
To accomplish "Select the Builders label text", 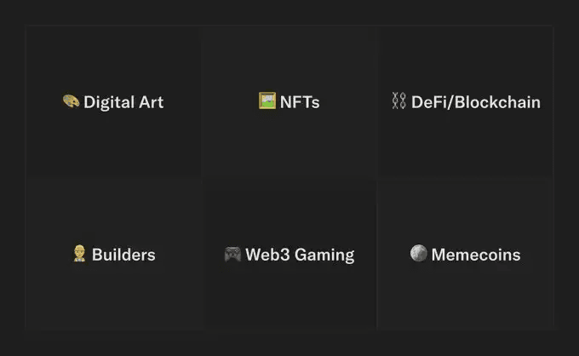I will 123,255.
